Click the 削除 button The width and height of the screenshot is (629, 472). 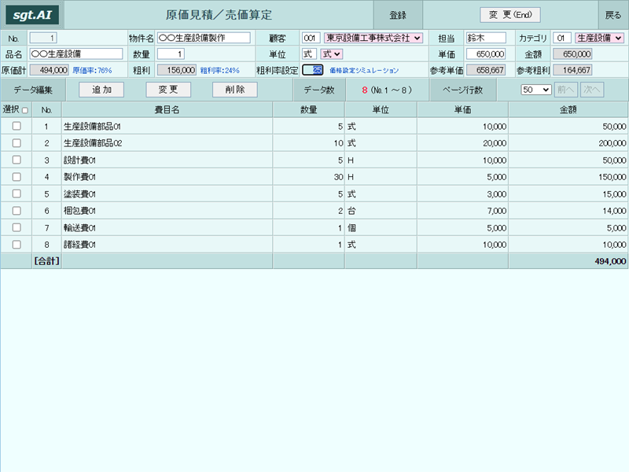click(234, 90)
